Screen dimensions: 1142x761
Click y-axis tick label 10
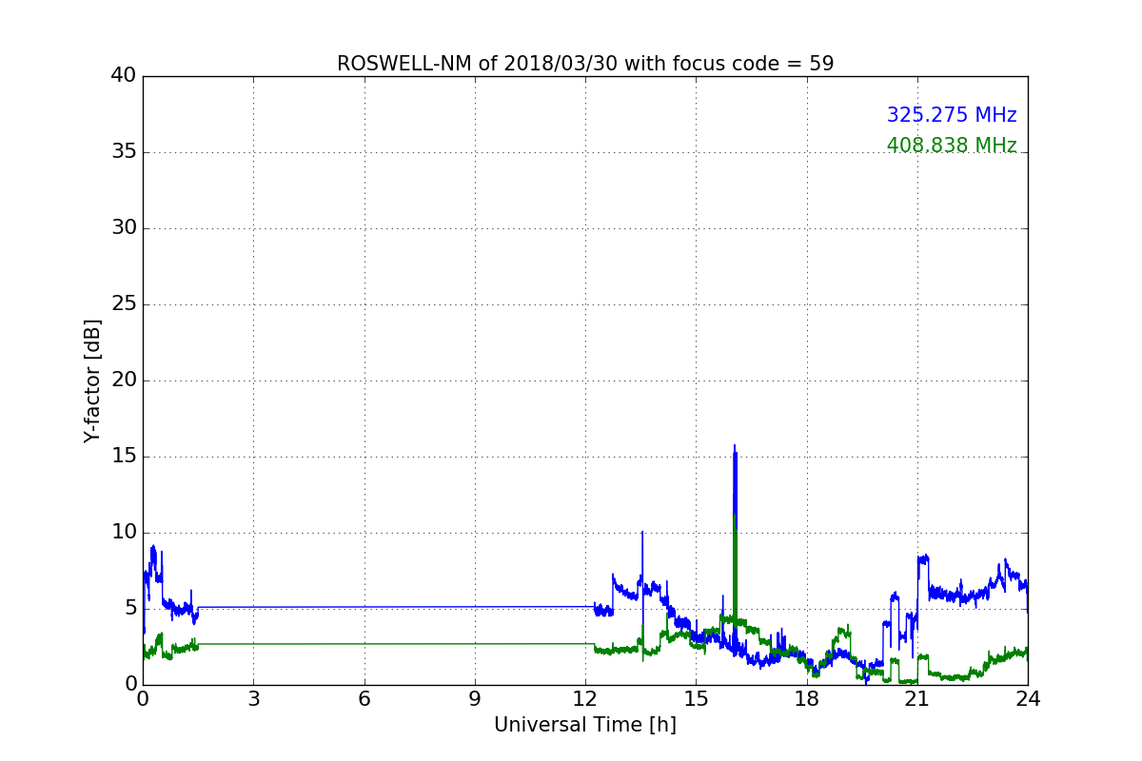click(124, 533)
